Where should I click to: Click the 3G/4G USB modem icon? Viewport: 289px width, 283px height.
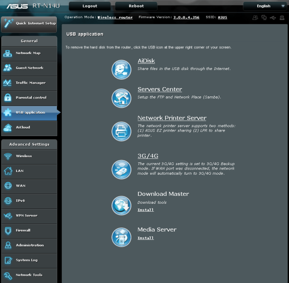121,169
